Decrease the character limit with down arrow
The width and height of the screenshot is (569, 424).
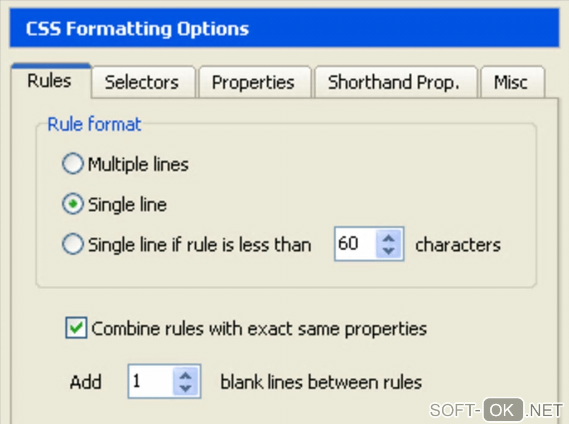coord(389,251)
